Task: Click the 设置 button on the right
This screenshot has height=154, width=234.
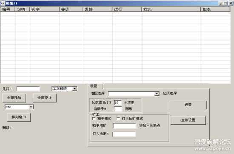Action: 188,105
